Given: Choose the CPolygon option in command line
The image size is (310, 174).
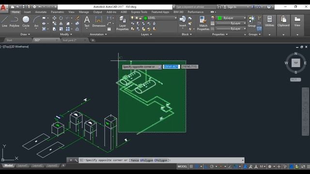Looking at the screenshot, I should [x=161, y=160].
